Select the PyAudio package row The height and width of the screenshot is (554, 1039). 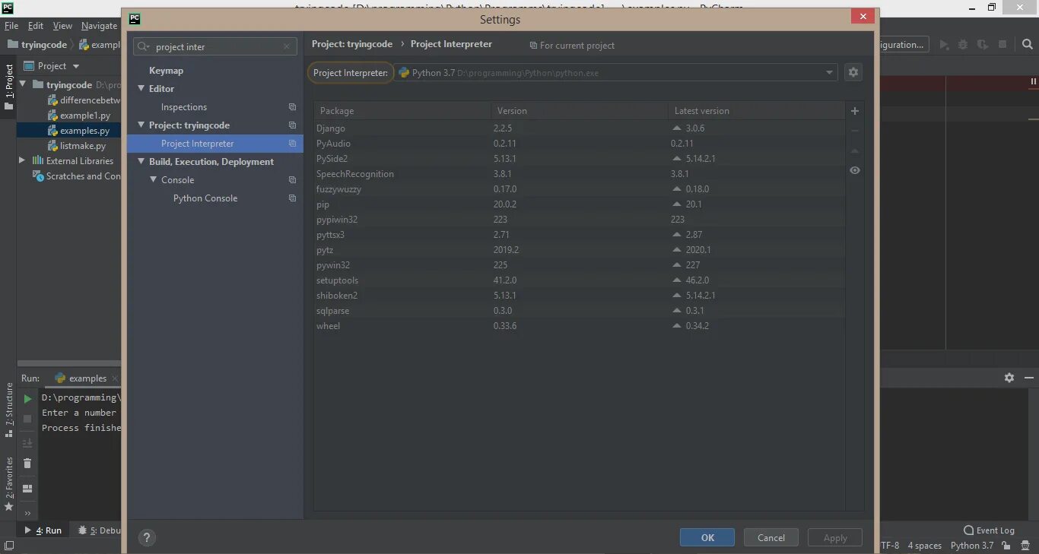(x=580, y=144)
